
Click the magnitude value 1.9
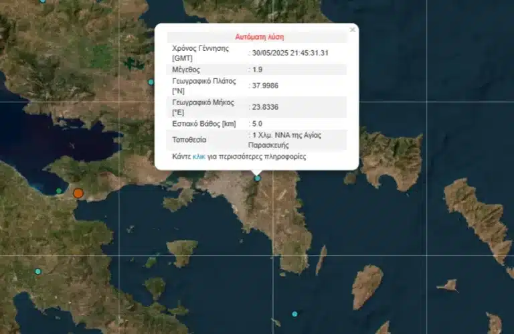(x=258, y=70)
